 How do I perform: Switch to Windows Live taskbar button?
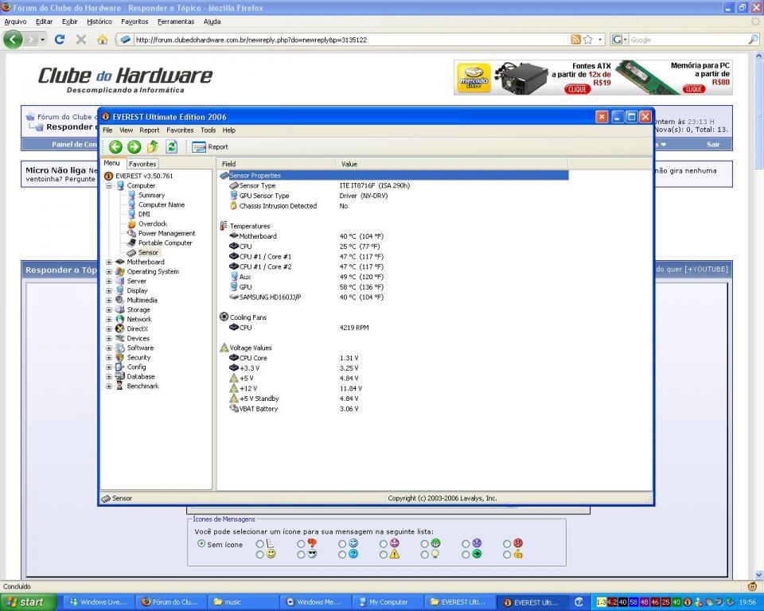click(x=99, y=602)
